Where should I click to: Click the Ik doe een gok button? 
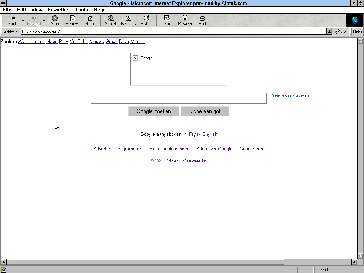point(205,111)
